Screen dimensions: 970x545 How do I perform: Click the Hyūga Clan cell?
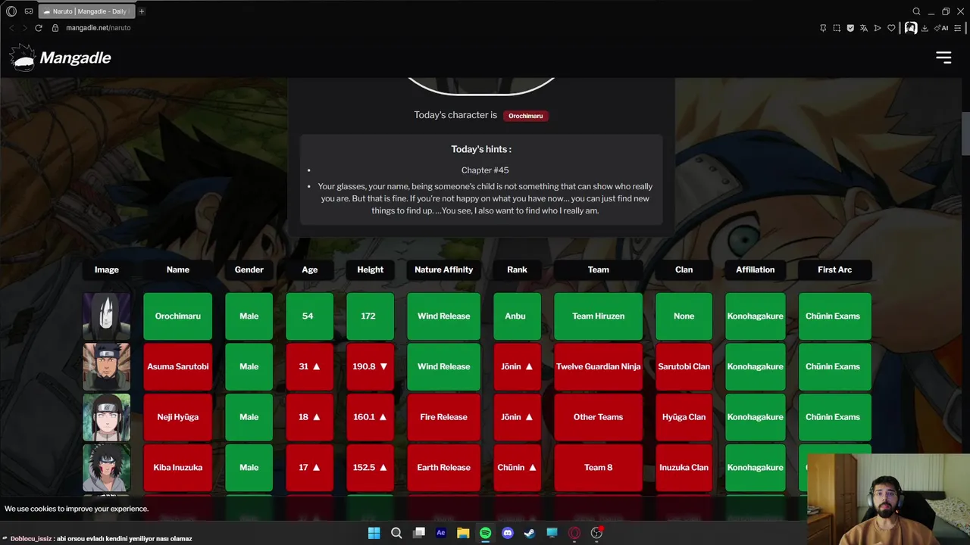click(x=684, y=417)
